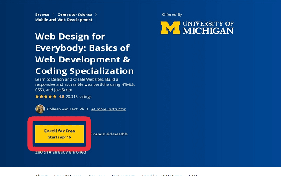
Task: Open the Computer Science breadcrumb
Action: (x=75, y=15)
